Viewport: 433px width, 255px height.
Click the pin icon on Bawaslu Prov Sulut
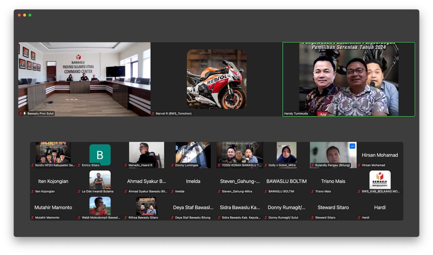tap(25, 113)
